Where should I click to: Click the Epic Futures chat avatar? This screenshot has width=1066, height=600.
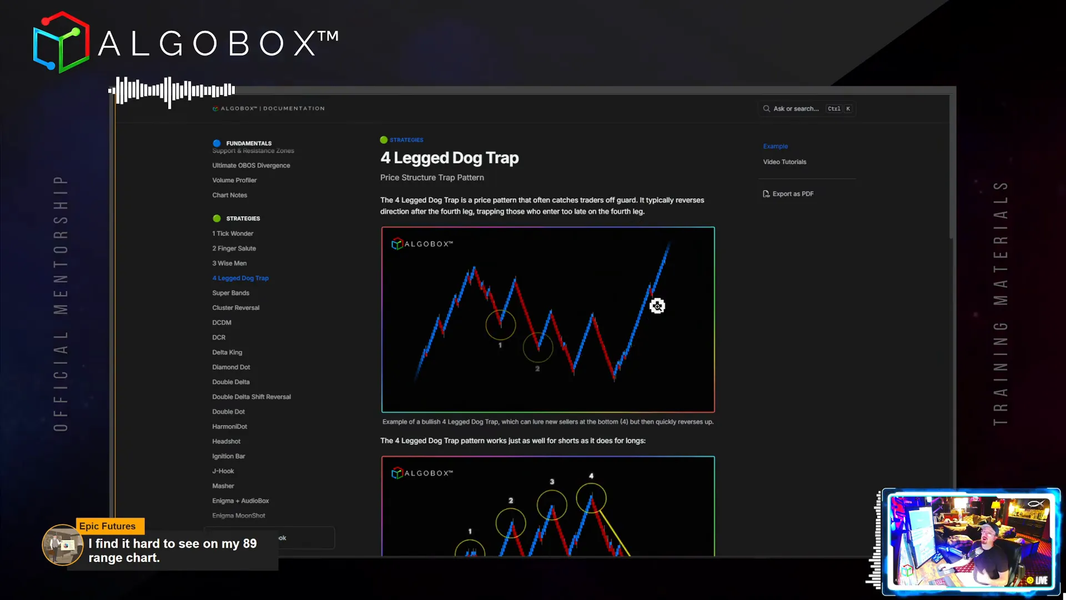(62, 545)
